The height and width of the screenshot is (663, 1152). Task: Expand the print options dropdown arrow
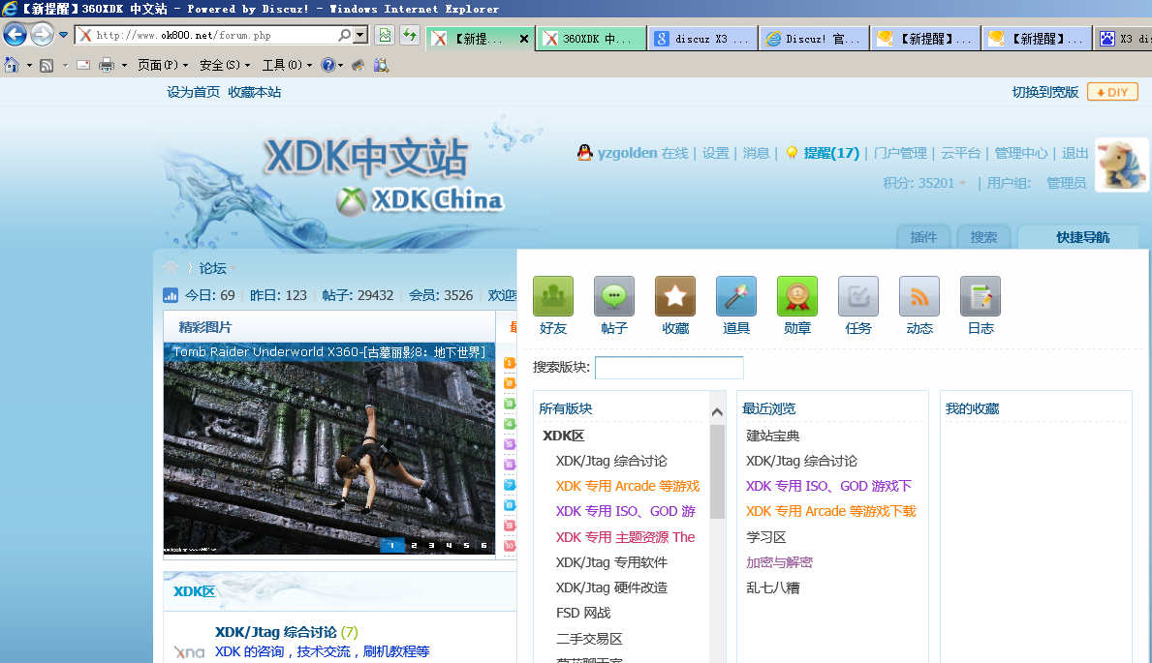pyautogui.click(x=123, y=66)
